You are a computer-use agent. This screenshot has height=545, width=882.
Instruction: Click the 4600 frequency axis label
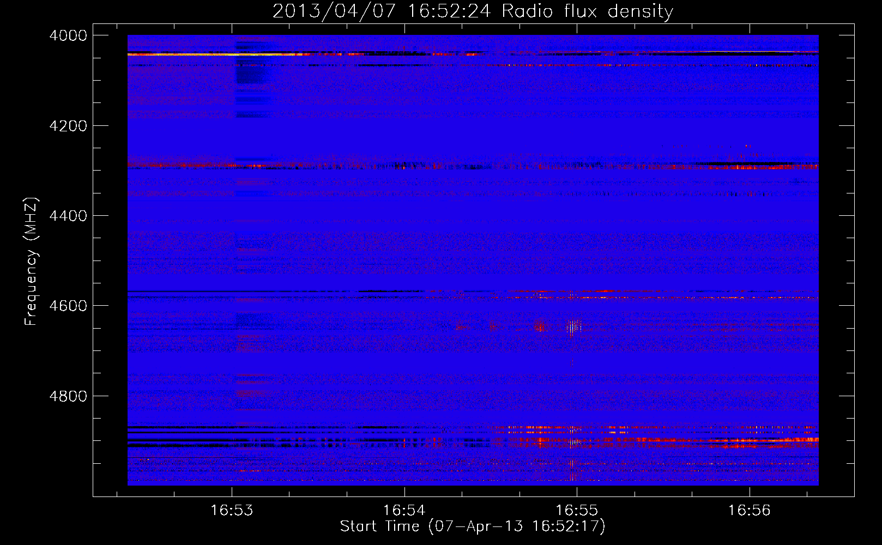click(68, 306)
